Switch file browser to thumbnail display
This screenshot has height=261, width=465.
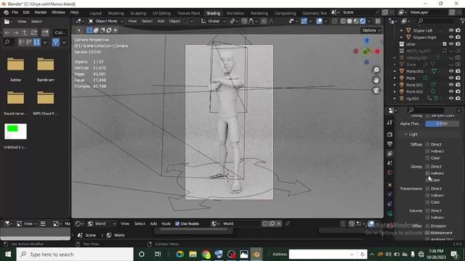37,42
